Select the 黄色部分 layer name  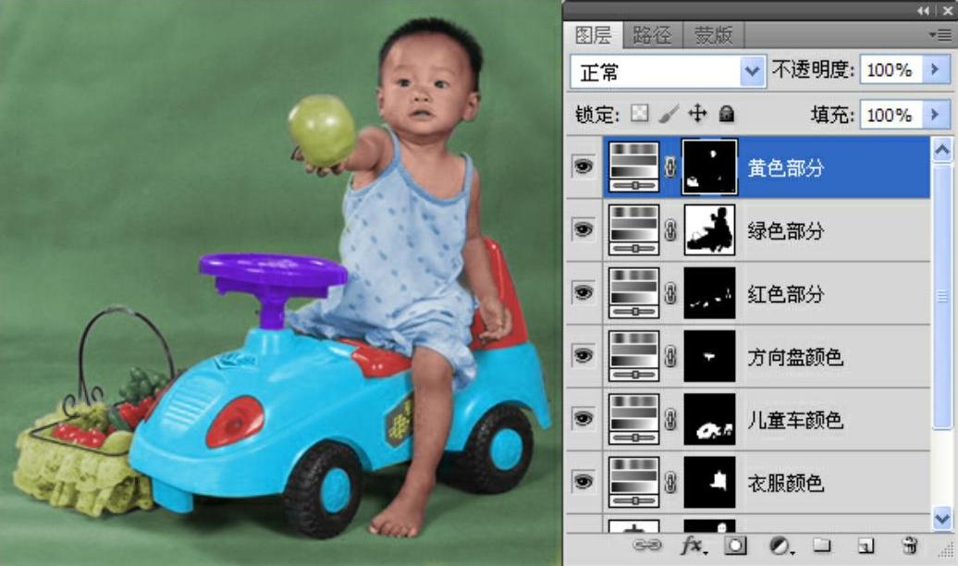coord(786,167)
